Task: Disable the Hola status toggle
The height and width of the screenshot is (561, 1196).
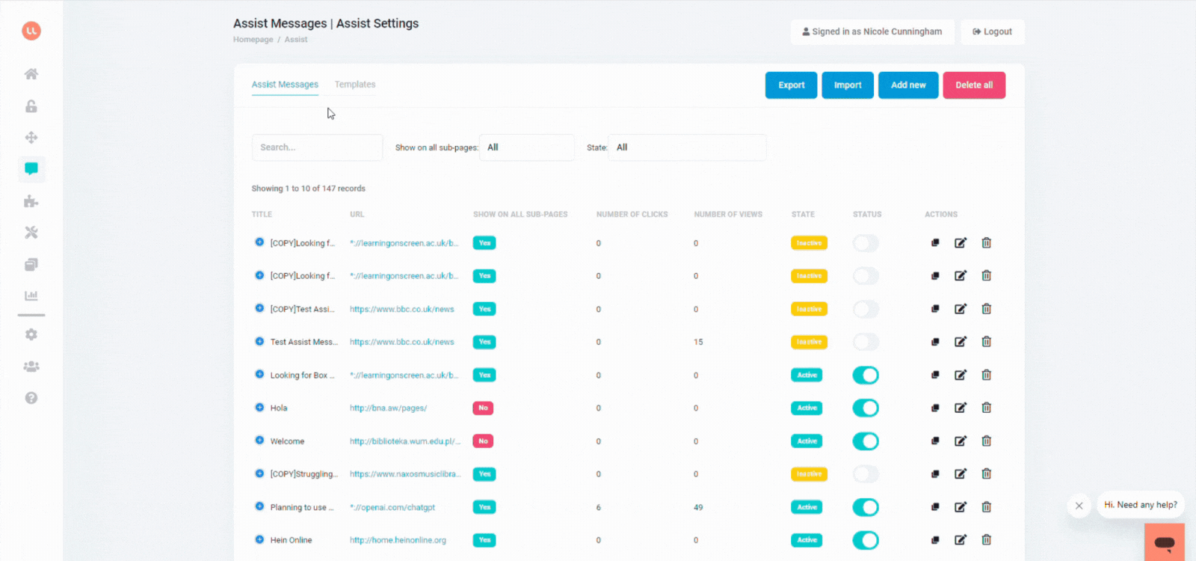Action: pyautogui.click(x=866, y=408)
